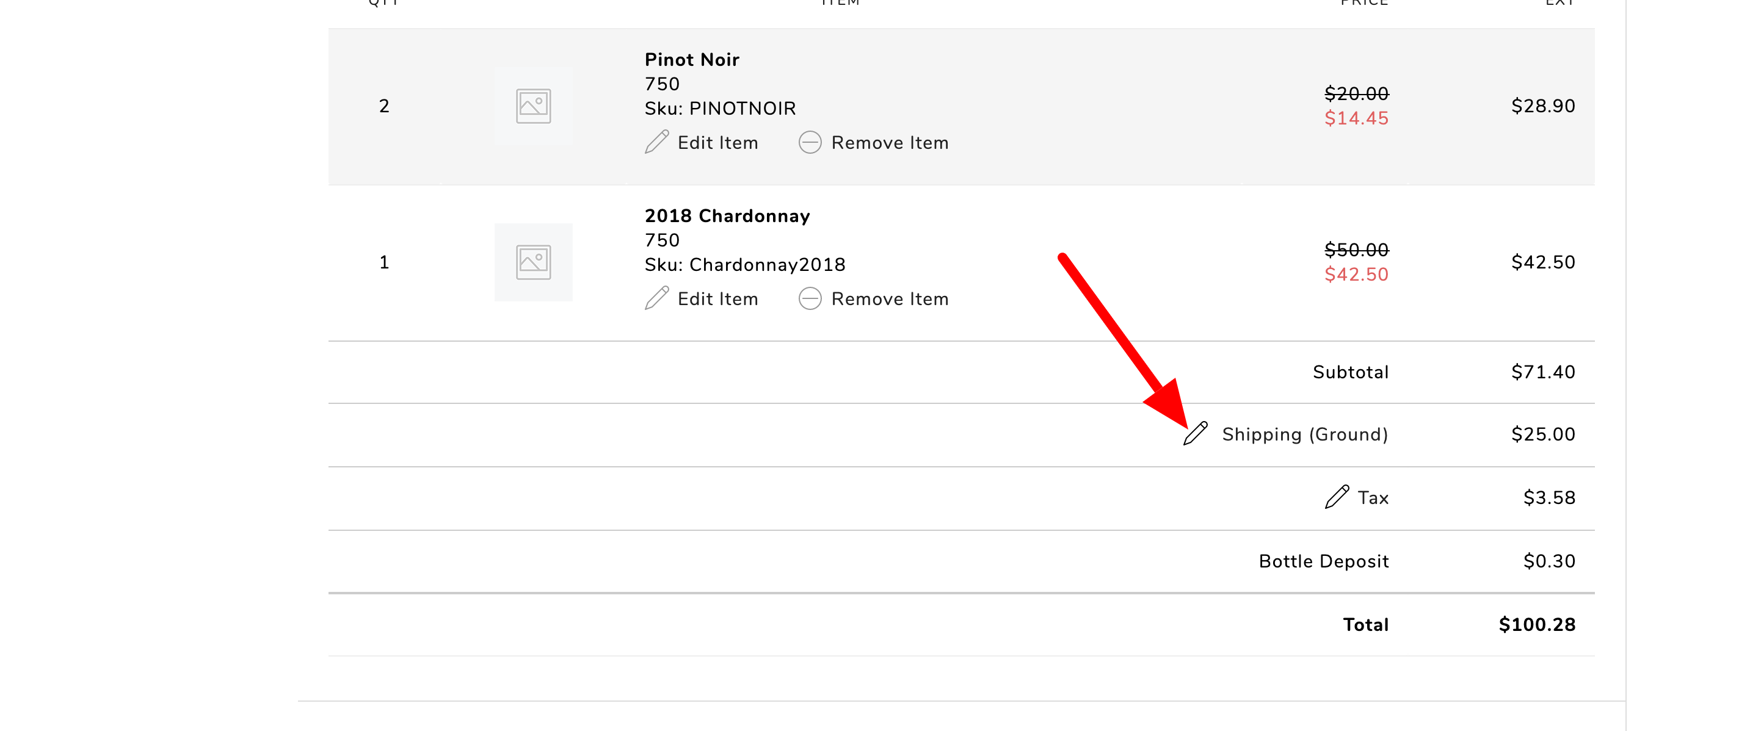Viewport: 1761px width, 731px height.
Task: Click the Chardonnay image placeholder icon
Action: (534, 262)
